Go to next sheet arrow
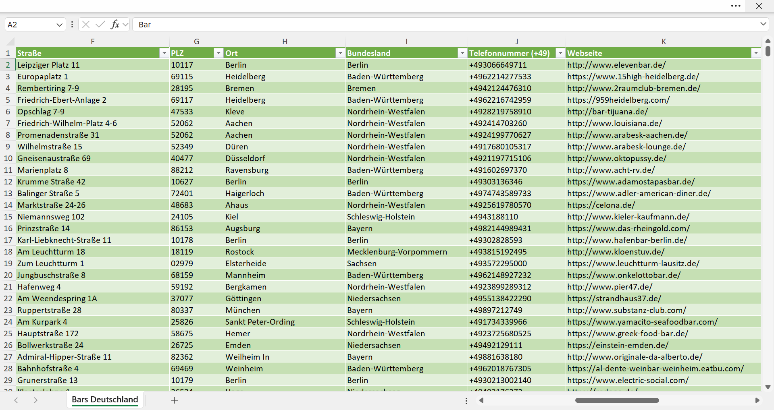The width and height of the screenshot is (774, 410). tap(35, 400)
